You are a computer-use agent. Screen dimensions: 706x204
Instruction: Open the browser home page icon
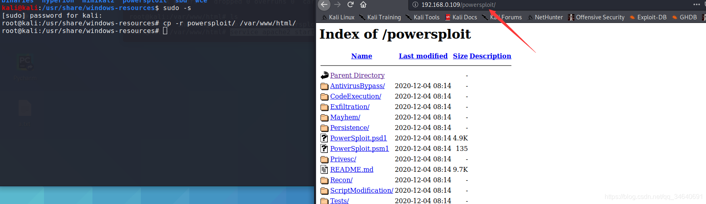pyautogui.click(x=363, y=5)
